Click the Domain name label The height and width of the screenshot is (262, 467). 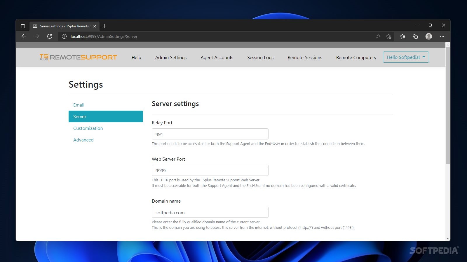166,201
